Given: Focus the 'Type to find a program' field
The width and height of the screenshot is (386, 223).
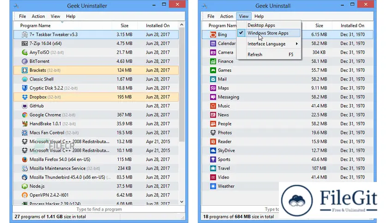Looking at the screenshot, I should click(x=99, y=209).
